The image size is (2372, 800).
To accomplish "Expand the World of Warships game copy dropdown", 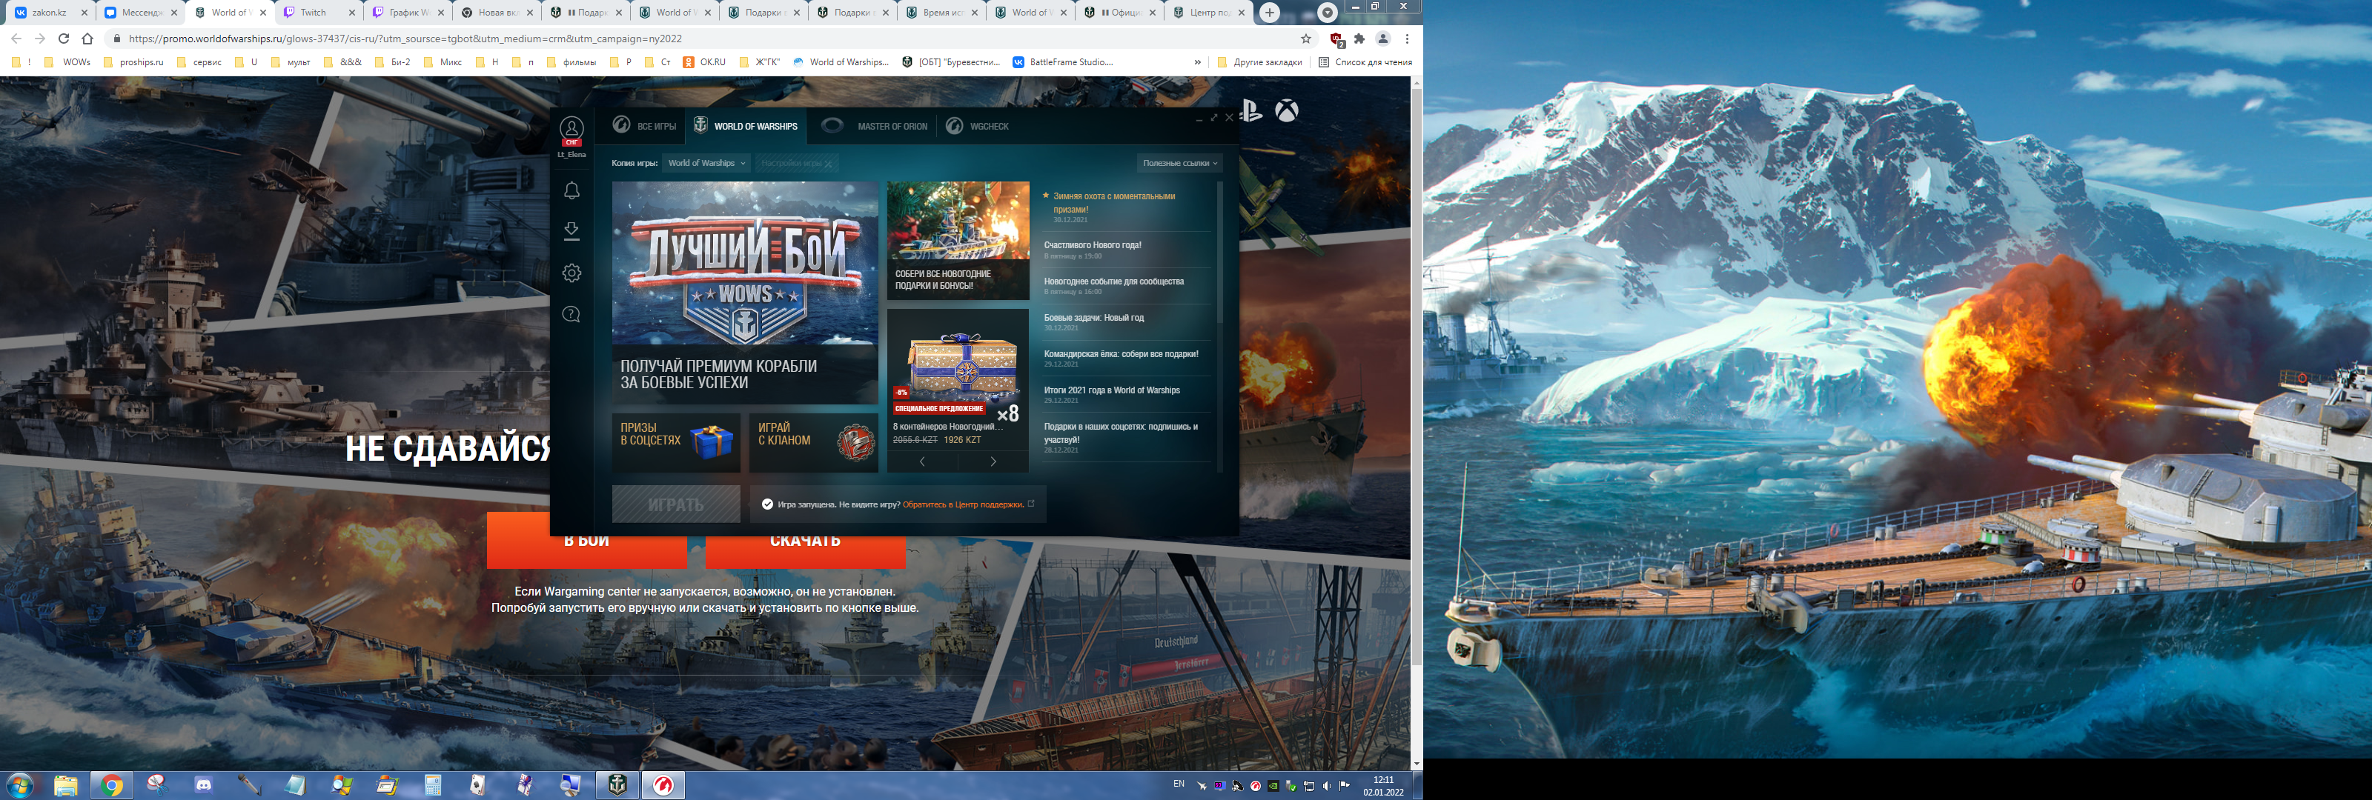I will click(706, 163).
